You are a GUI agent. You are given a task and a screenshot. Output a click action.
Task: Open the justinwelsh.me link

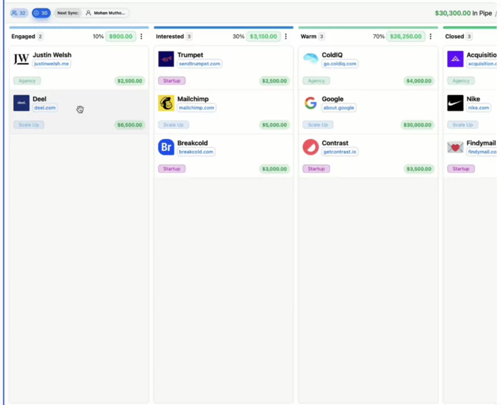51,63
